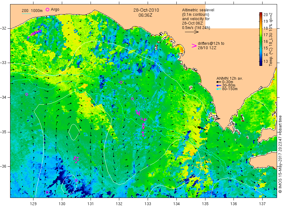Click the magenta Argo circle in the legend
Viewport: 284px width, 208px height.
click(47, 9)
